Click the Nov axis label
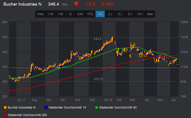This screenshot has height=118, width=191. point(77,100)
